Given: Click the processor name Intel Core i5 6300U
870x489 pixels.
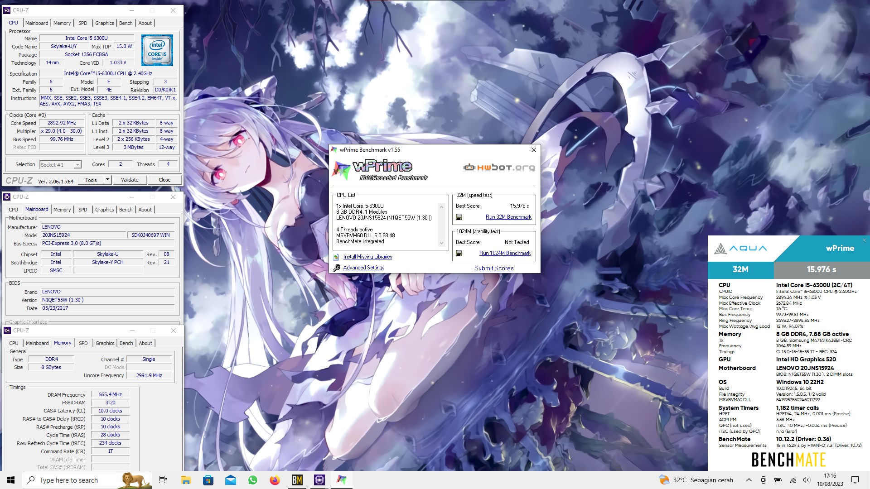Looking at the screenshot, I should coord(87,38).
